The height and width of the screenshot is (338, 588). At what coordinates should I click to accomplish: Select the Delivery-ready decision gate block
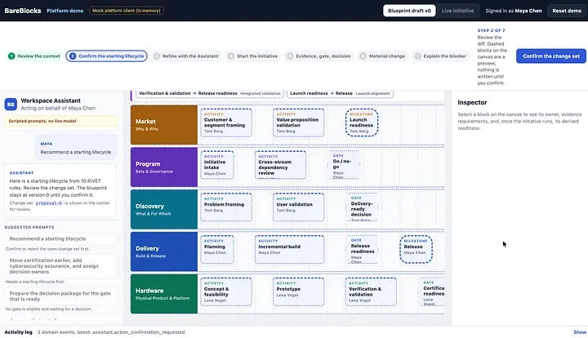pyautogui.click(x=362, y=207)
